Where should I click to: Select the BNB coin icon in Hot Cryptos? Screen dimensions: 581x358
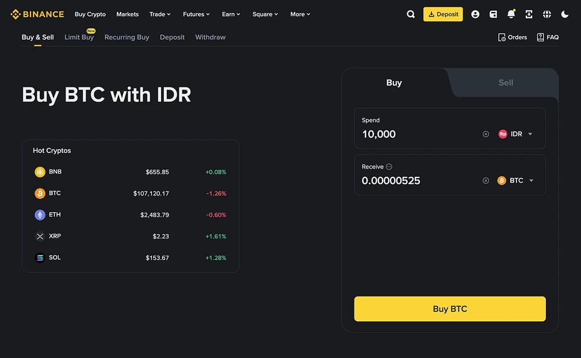click(x=40, y=171)
